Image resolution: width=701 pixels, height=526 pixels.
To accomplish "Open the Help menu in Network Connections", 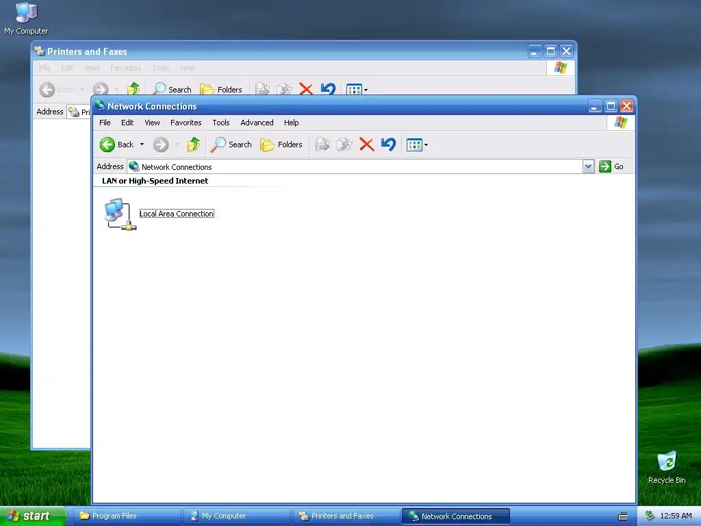I will coord(291,123).
